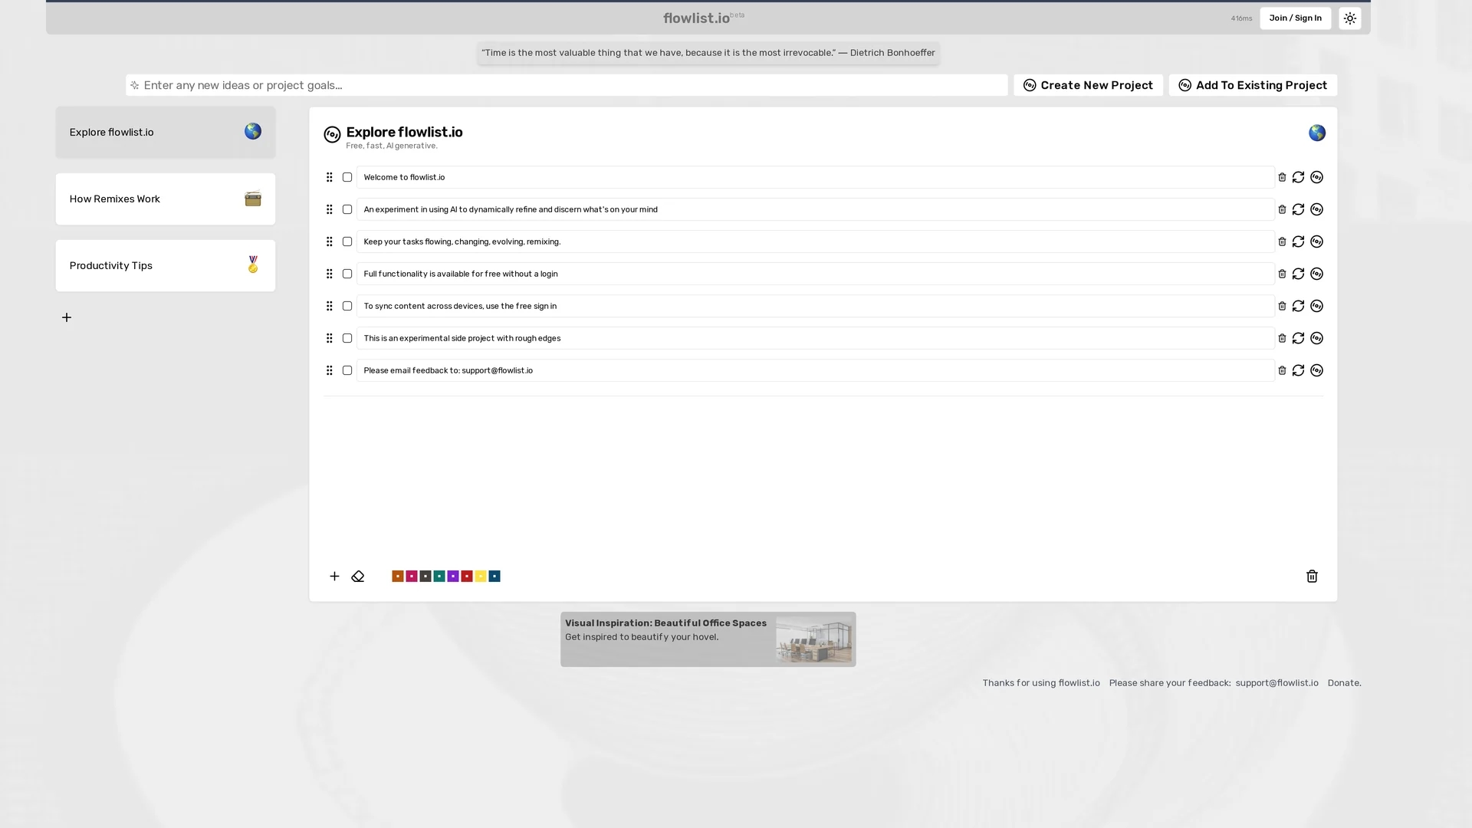Viewport: 1472px width, 828px height.
Task: Click the drag handle of 'Please email feedback'
Action: click(329, 370)
